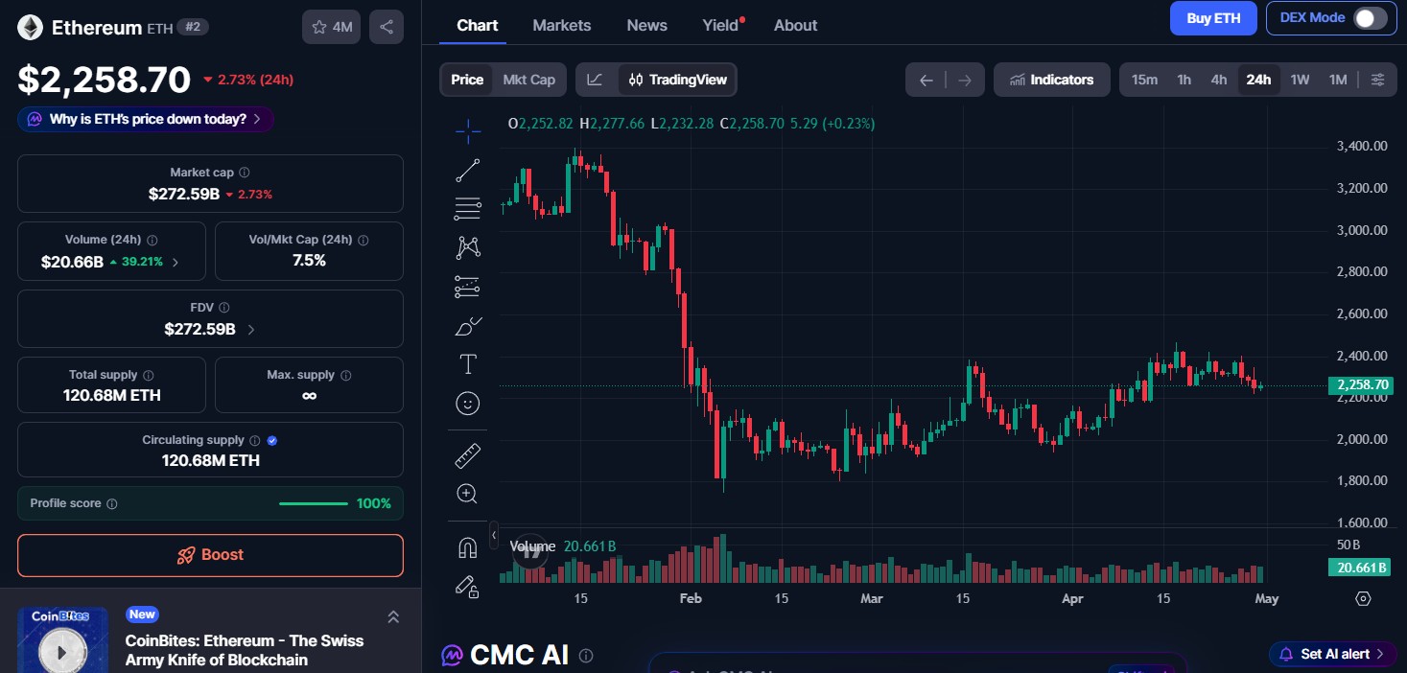Select the crosshair cursor tool
The image size is (1407, 673).
(467, 131)
